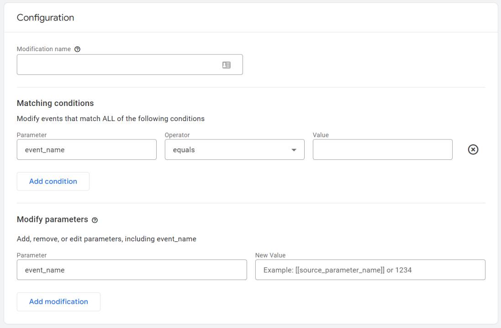Click the contact-card icon in Modification name field
501x328 pixels.
(227, 65)
